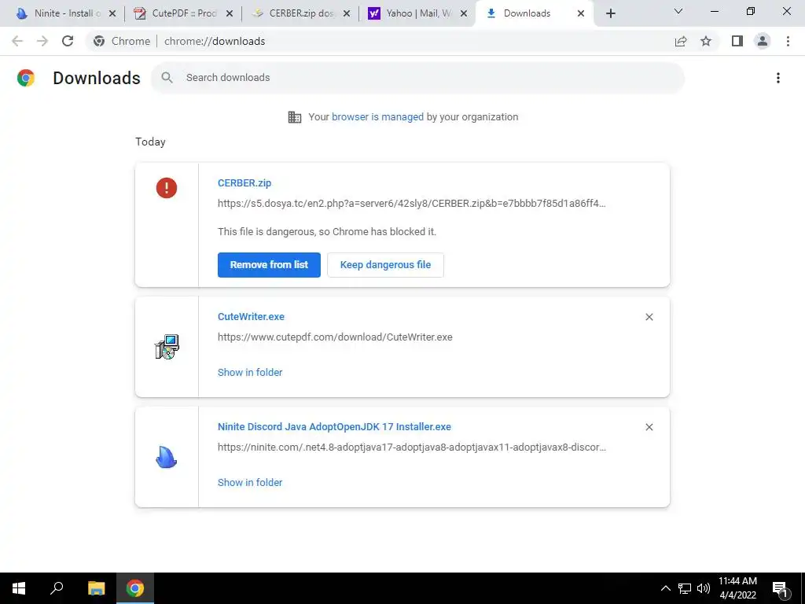
Task: Click the Search downloads field
Action: click(418, 78)
